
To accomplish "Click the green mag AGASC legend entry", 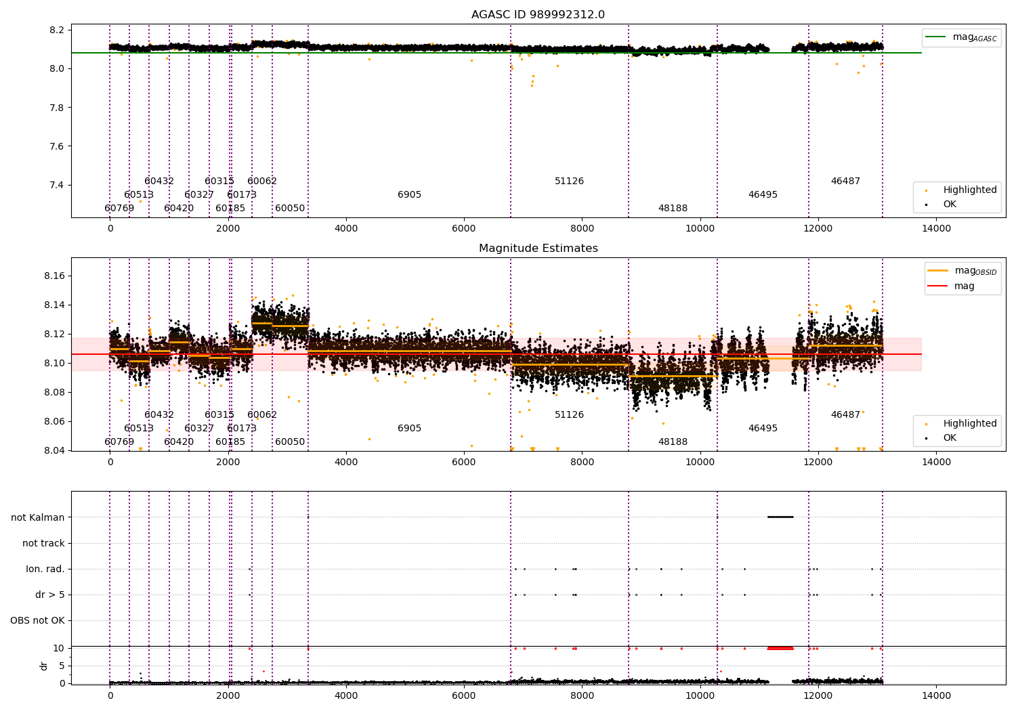I will pyautogui.click(x=961, y=37).
